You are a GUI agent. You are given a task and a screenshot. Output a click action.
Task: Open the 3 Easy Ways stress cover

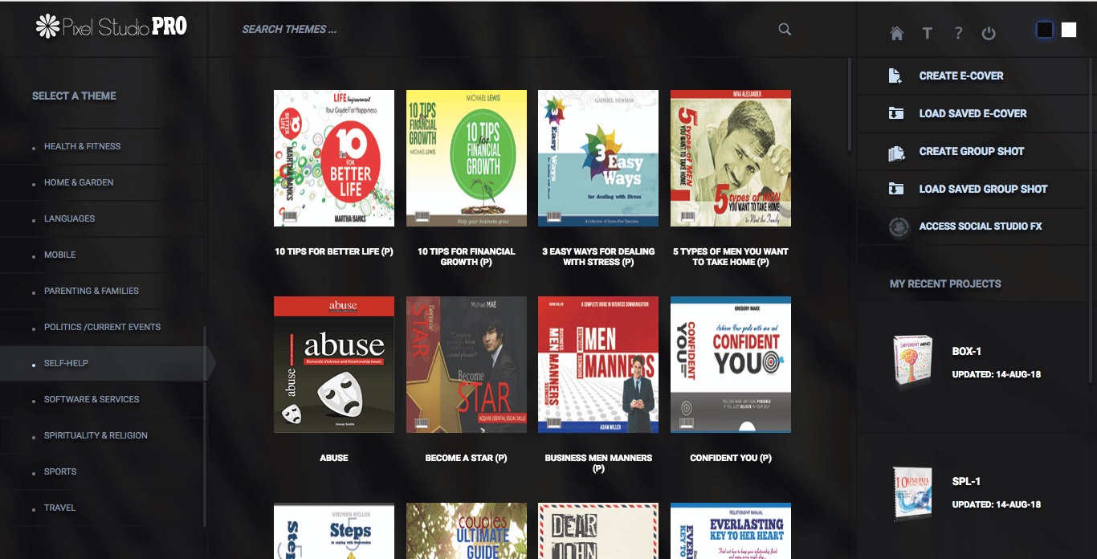[x=598, y=158]
